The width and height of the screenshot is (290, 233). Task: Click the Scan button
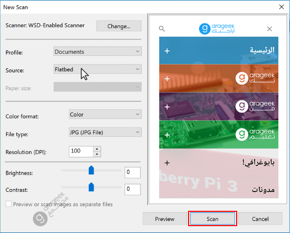pos(212,219)
